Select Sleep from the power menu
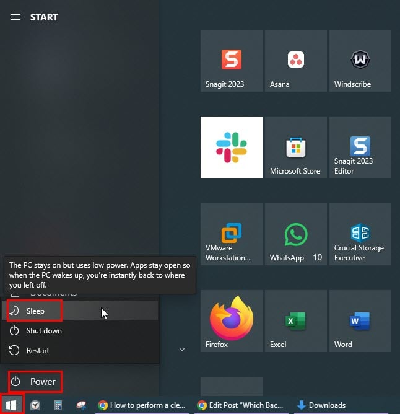 [35, 311]
